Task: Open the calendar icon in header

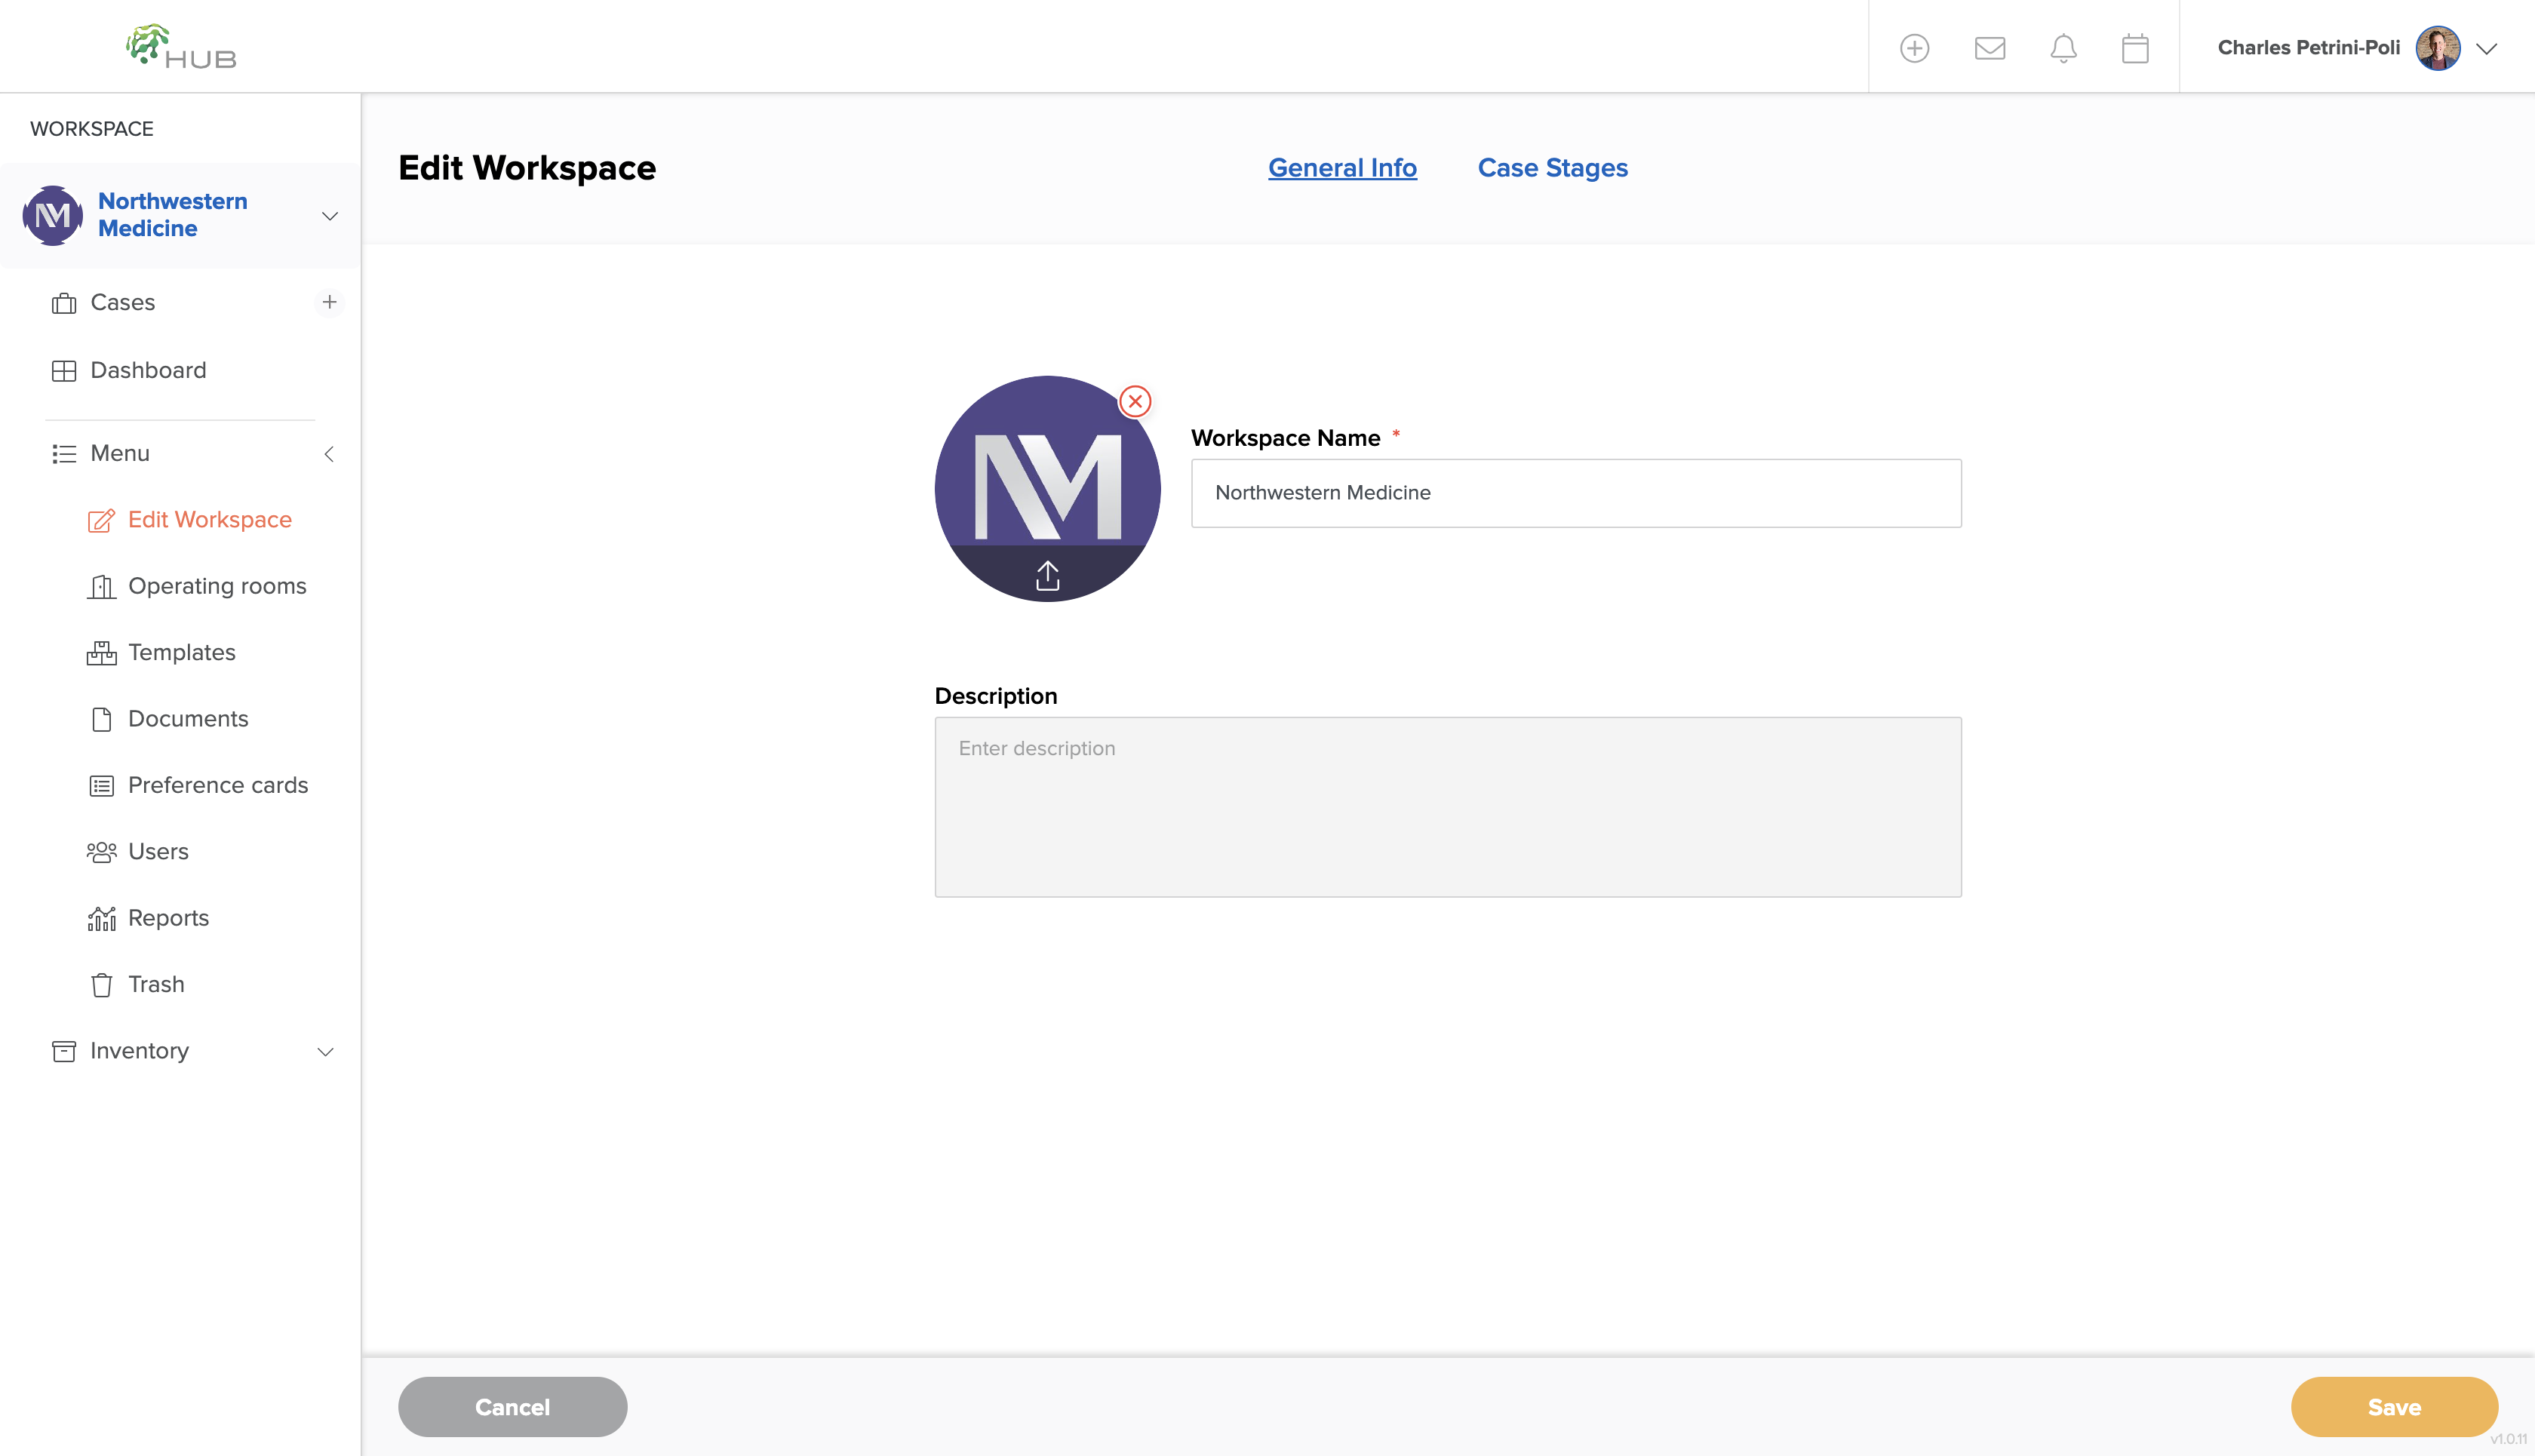Action: [2135, 48]
